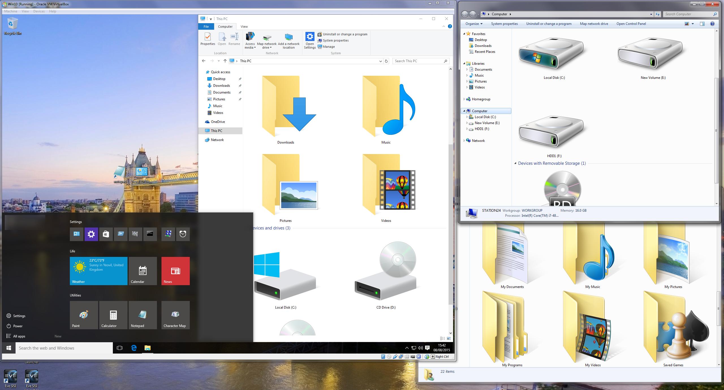Screen dimensions: 724x390
Task: Click All apps in Start menu
Action: pyautogui.click(x=19, y=336)
